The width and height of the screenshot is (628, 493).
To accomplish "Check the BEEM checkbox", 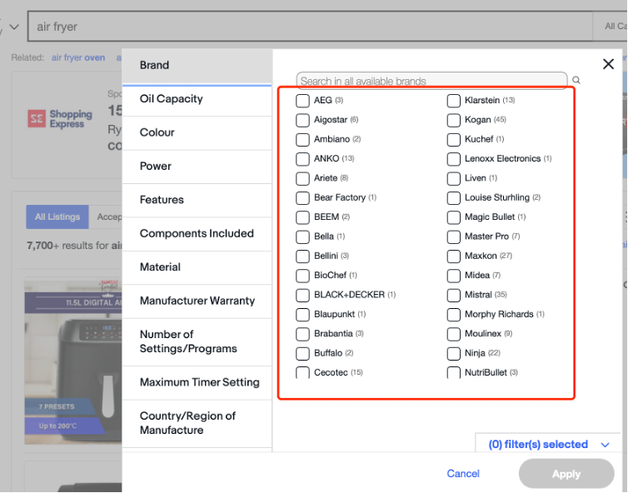I will coord(302,217).
